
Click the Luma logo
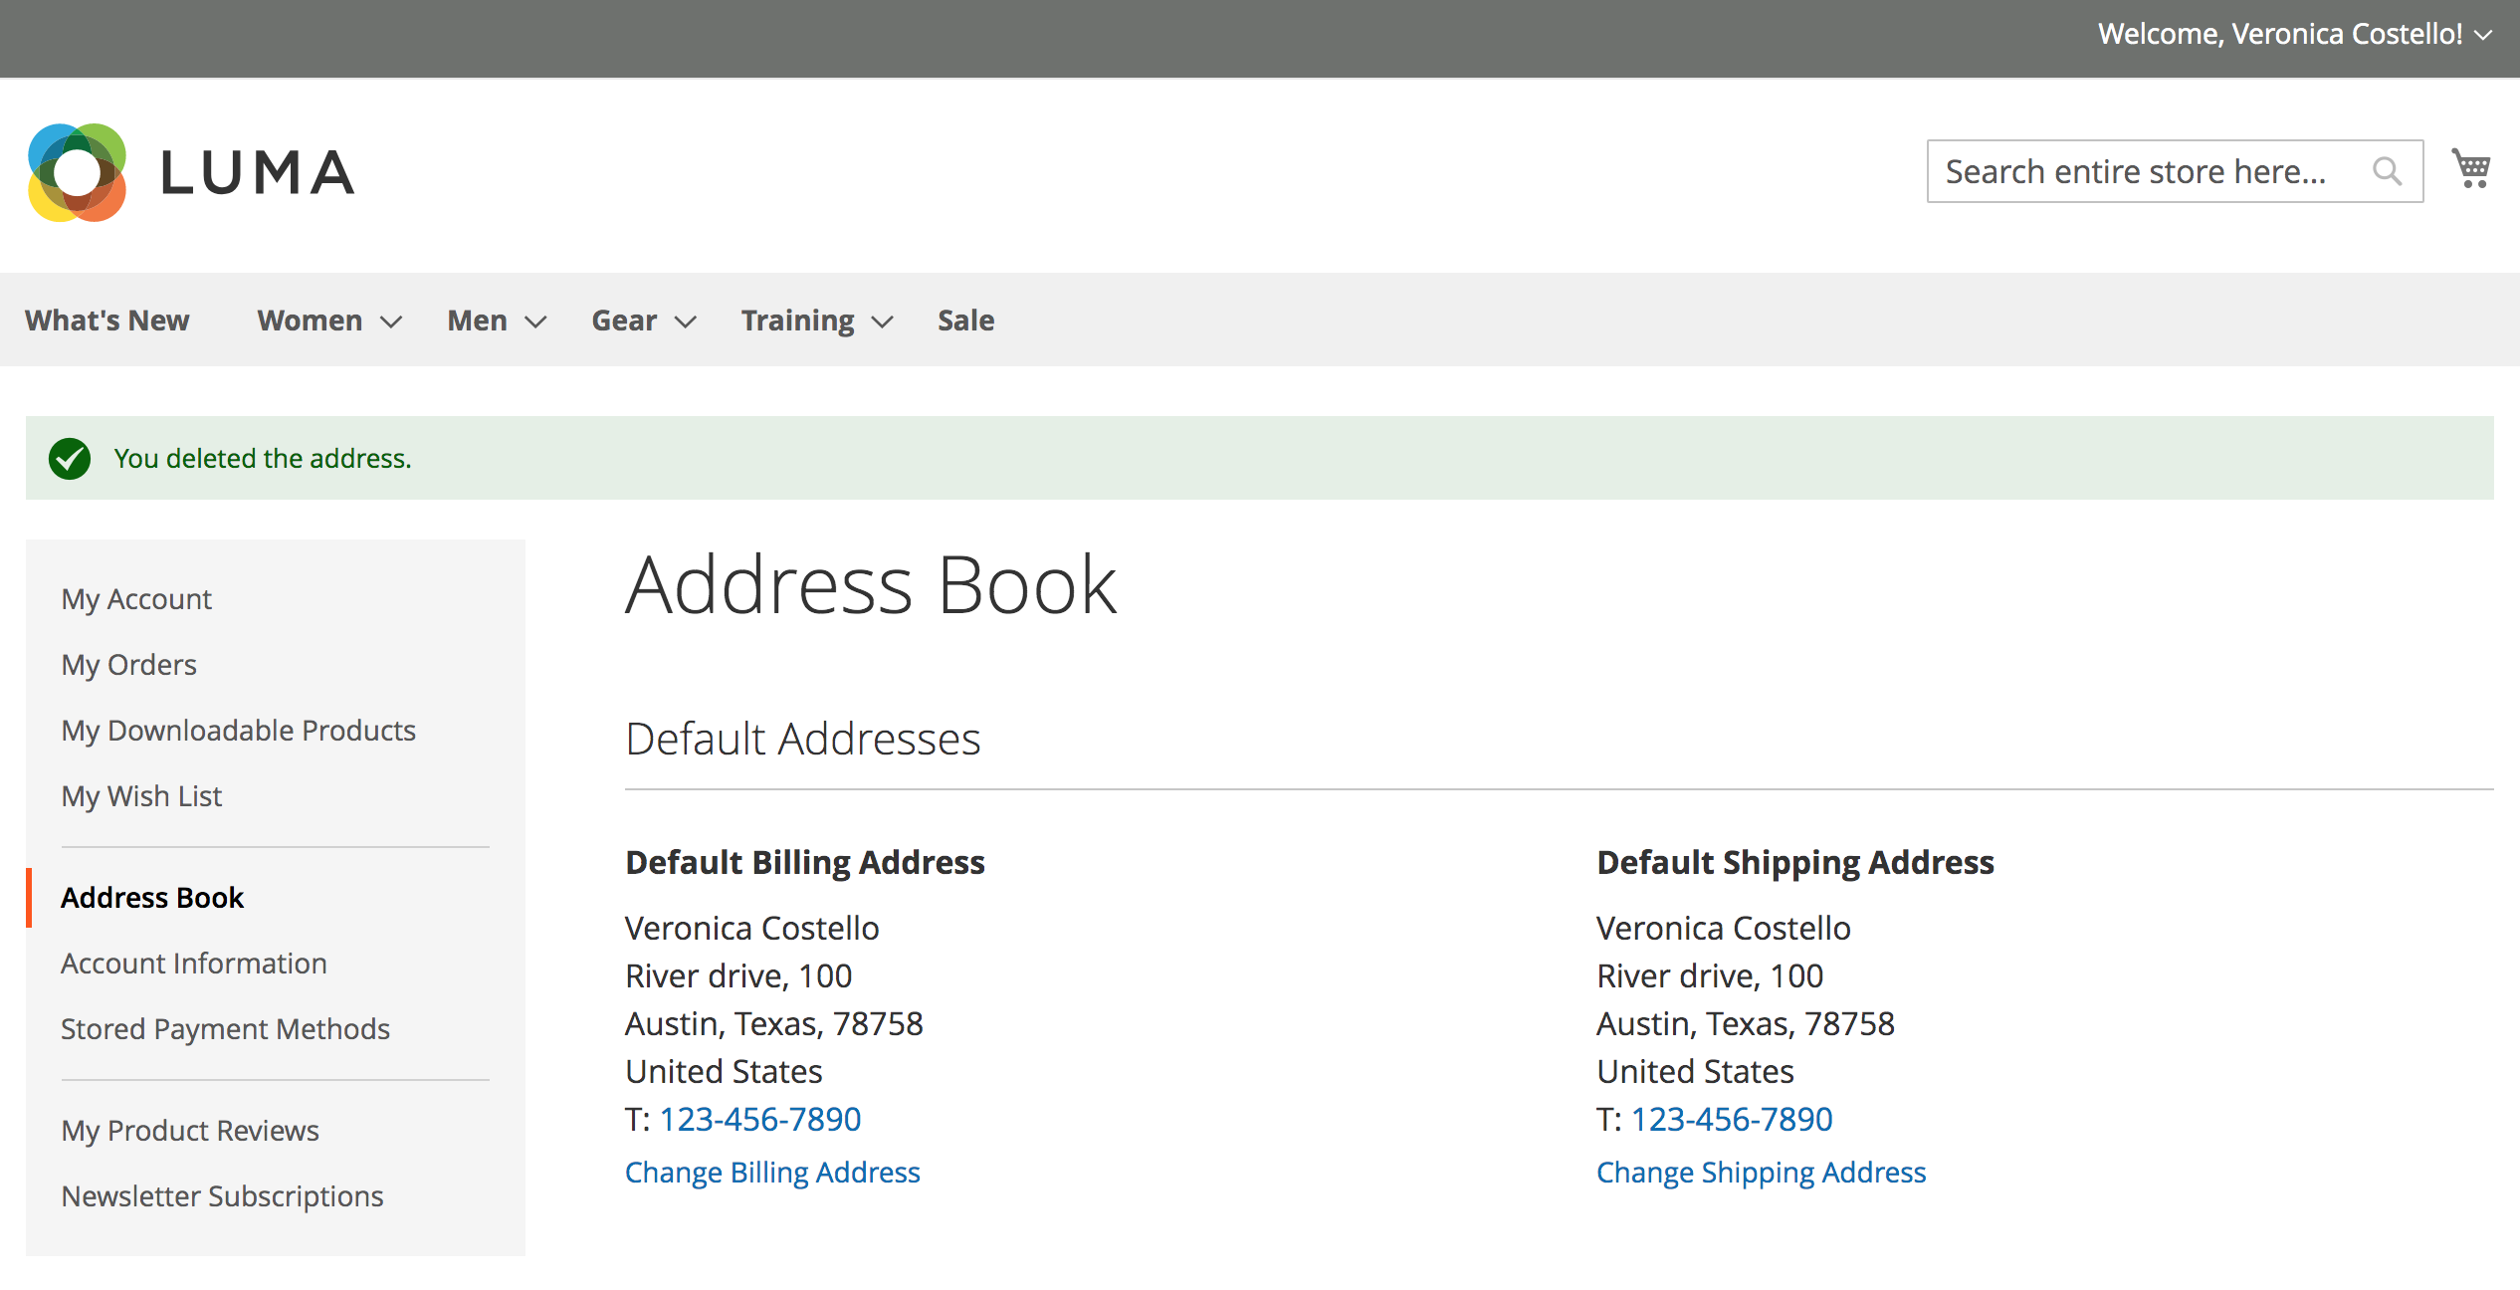click(191, 172)
